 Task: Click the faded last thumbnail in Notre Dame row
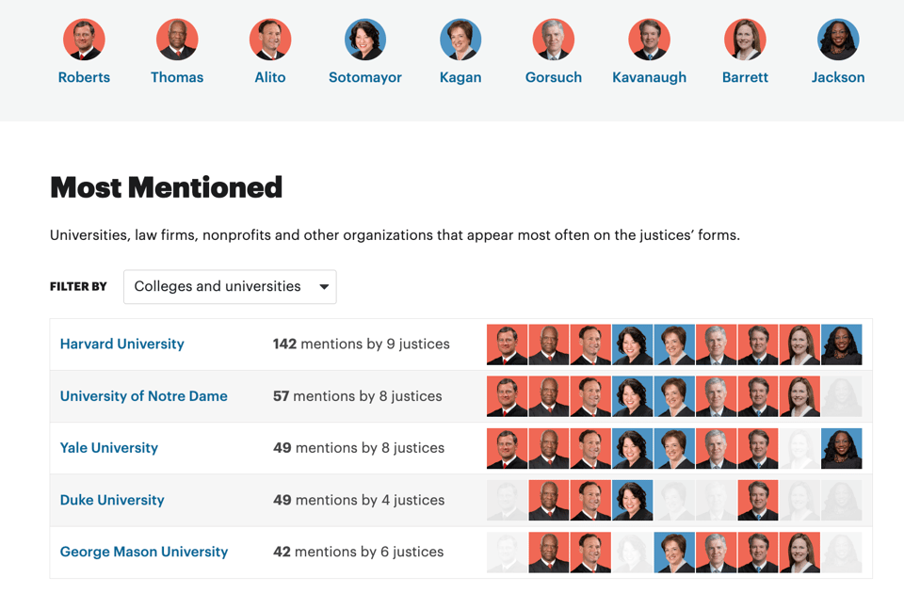(x=841, y=396)
